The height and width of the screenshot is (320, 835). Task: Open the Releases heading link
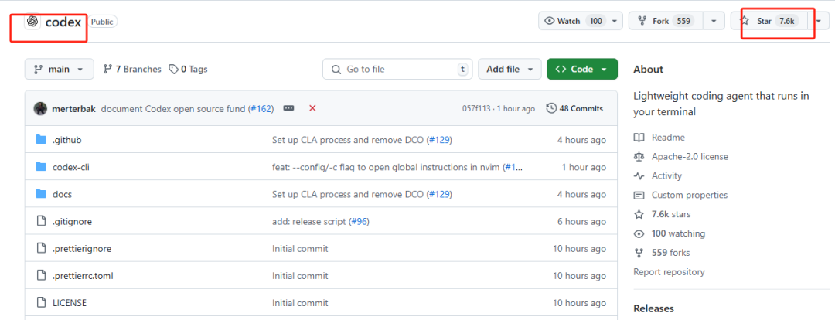[x=654, y=308]
